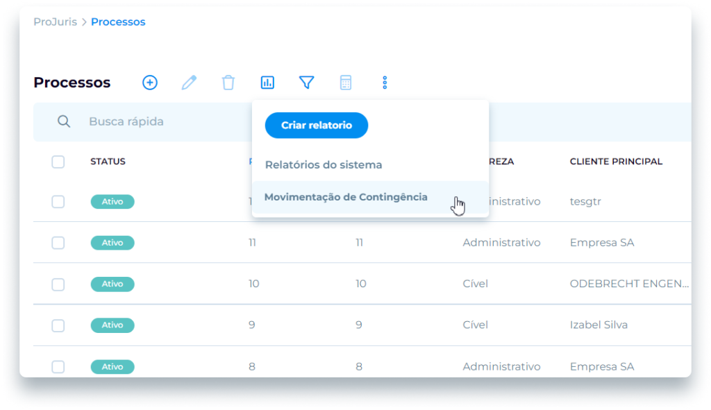
Task: Click the Ativo status badge on first row
Action: (112, 201)
